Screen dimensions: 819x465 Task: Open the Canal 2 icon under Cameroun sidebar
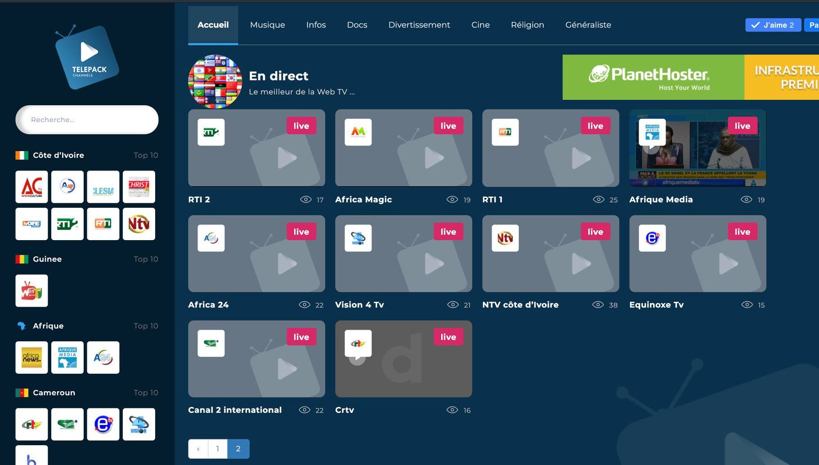[67, 424]
